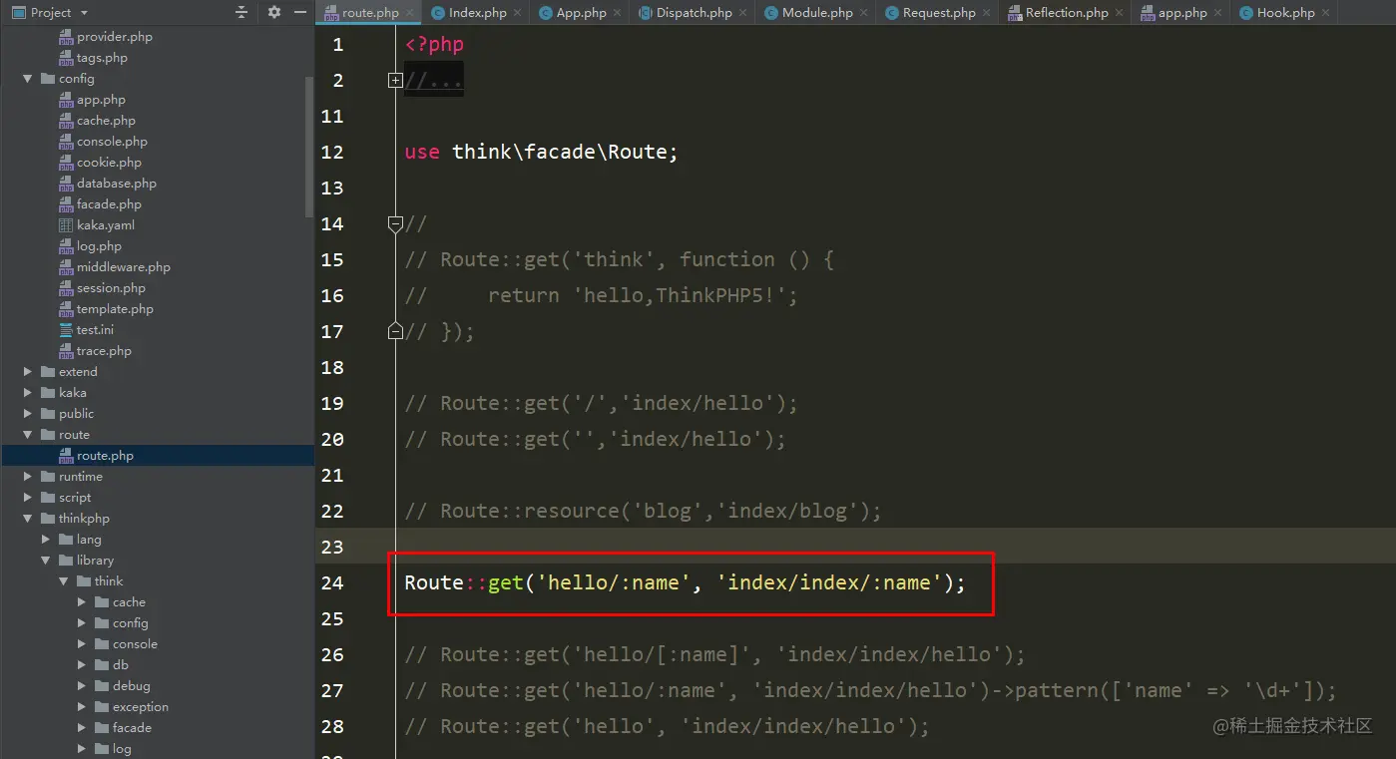Switch to the Request.php tab

click(x=939, y=13)
